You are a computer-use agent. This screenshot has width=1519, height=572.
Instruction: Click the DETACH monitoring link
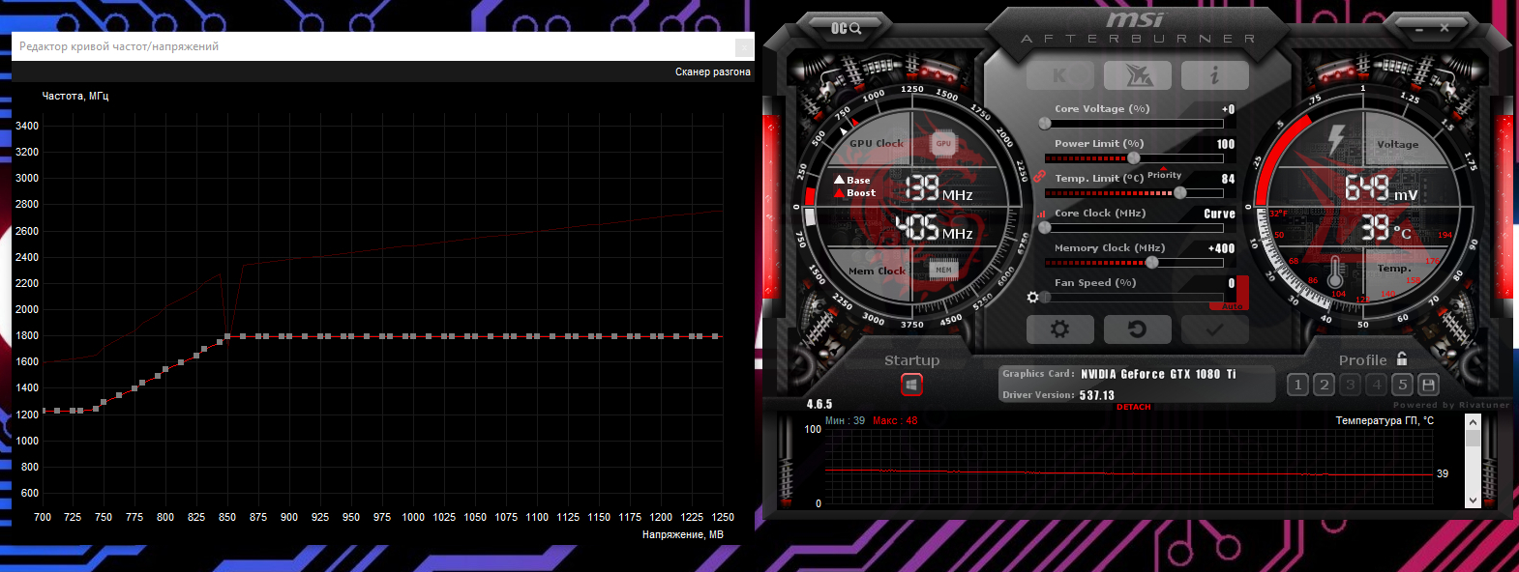pos(1134,407)
